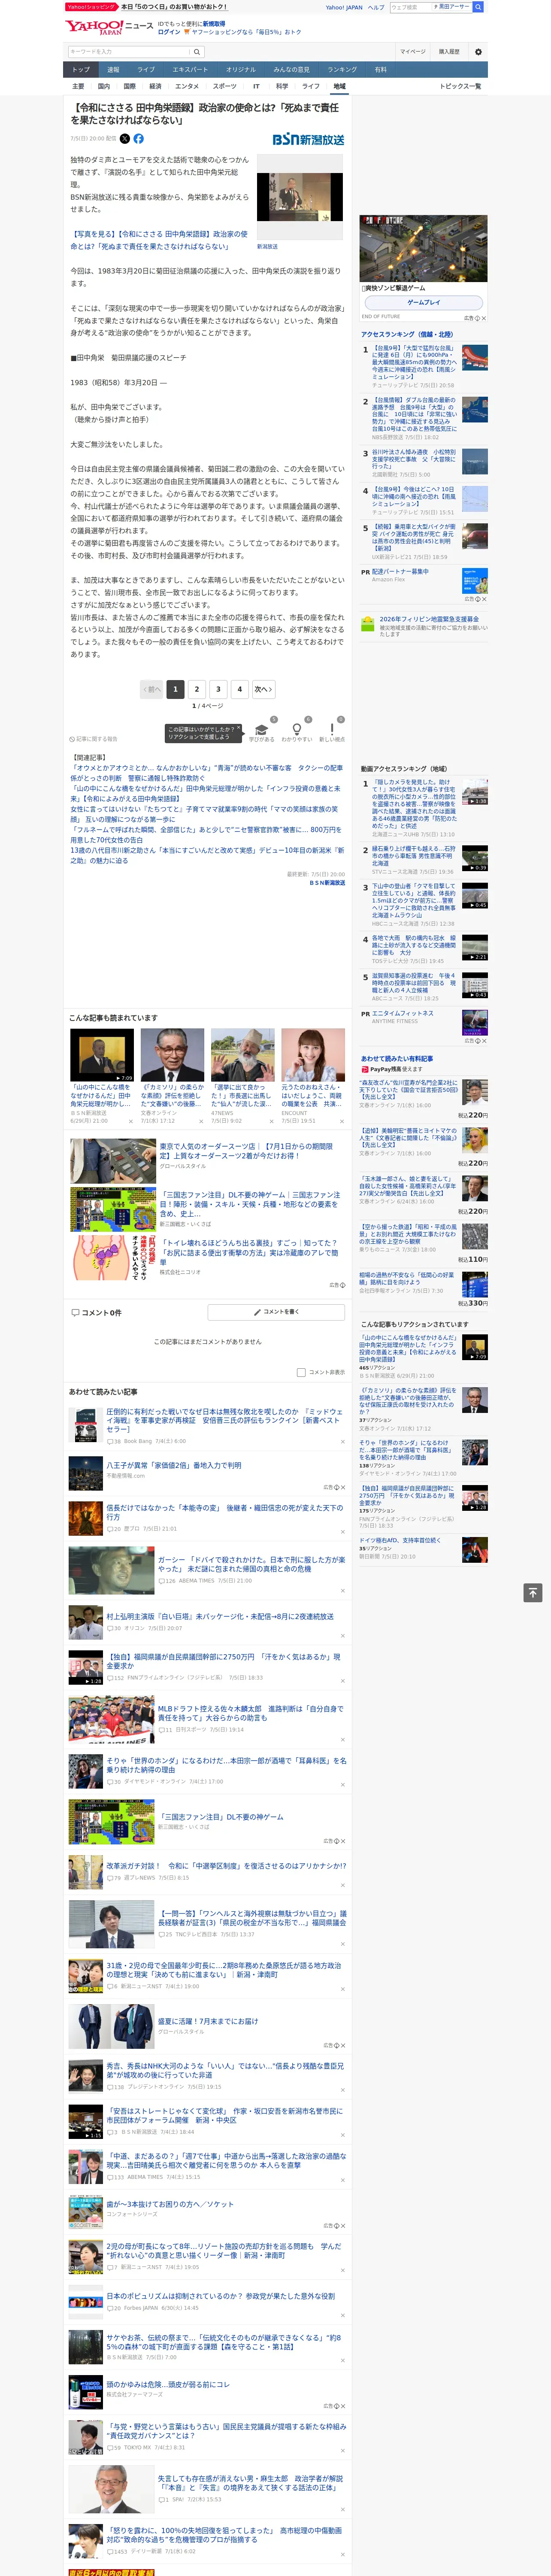This screenshot has height=2576, width=551.
Task: Select the 主要 category
Action: tap(78, 86)
